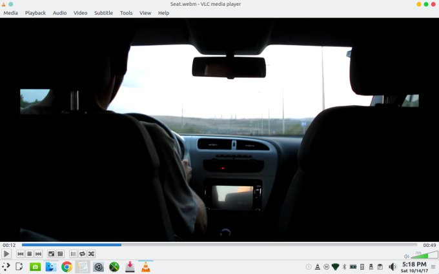Open the green globe tools app in taskbar

pyautogui.click(x=114, y=267)
